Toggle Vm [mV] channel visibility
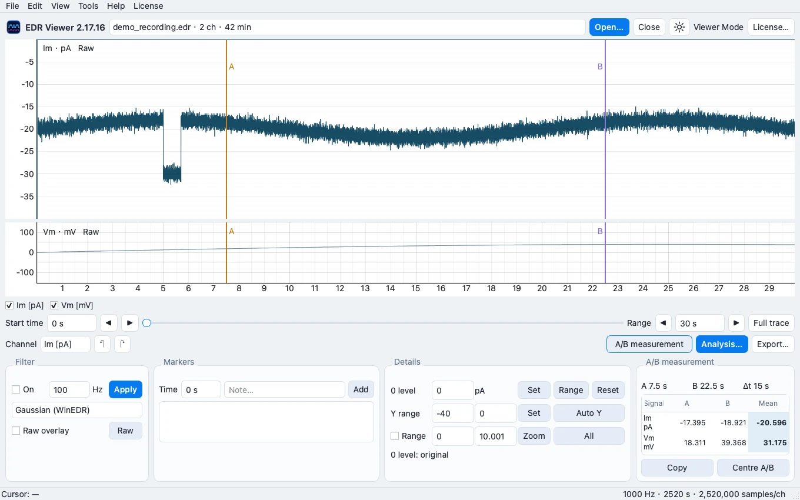This screenshot has height=500, width=800. click(54, 305)
